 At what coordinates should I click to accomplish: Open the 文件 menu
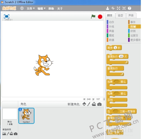pos(30,8)
